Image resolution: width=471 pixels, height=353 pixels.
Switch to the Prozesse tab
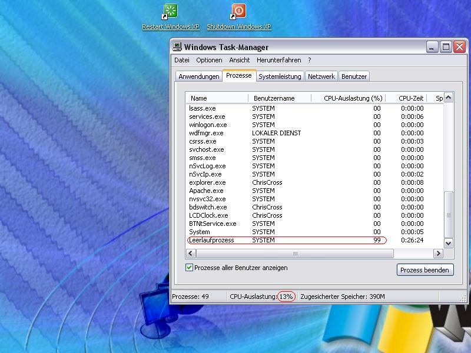239,76
